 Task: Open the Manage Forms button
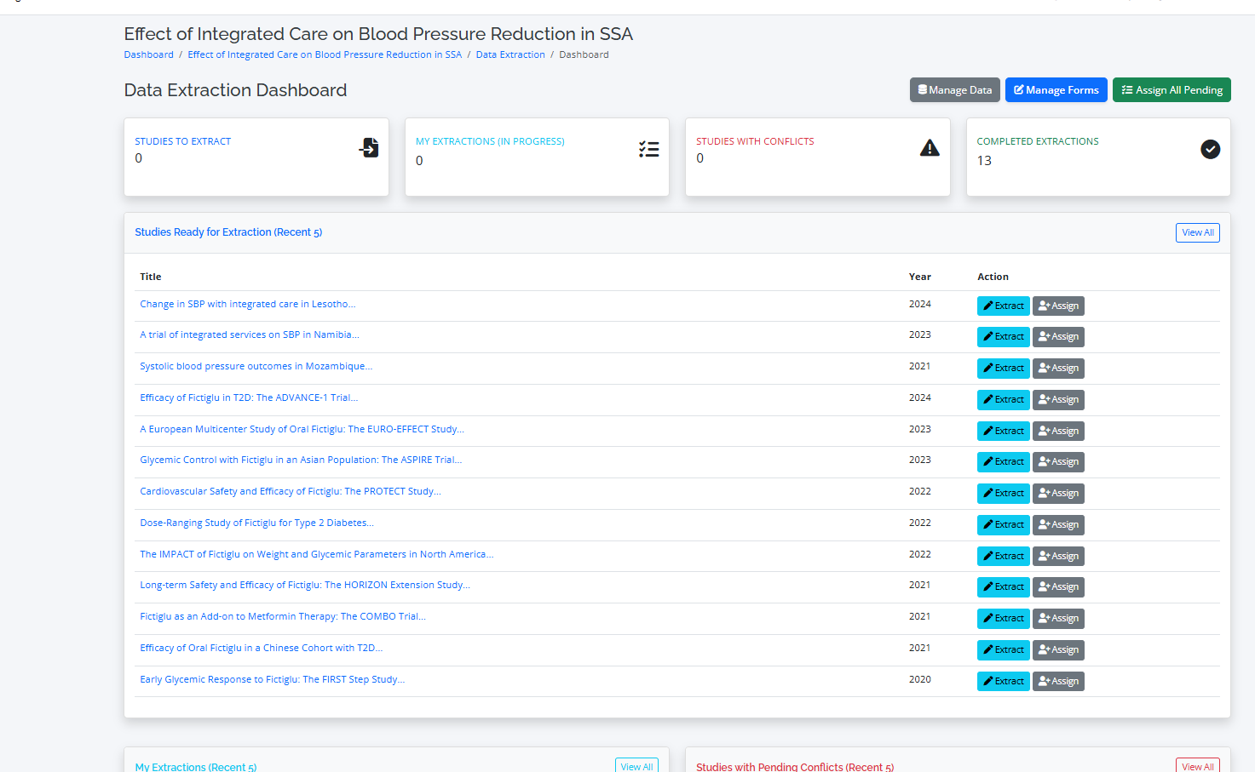tap(1056, 90)
